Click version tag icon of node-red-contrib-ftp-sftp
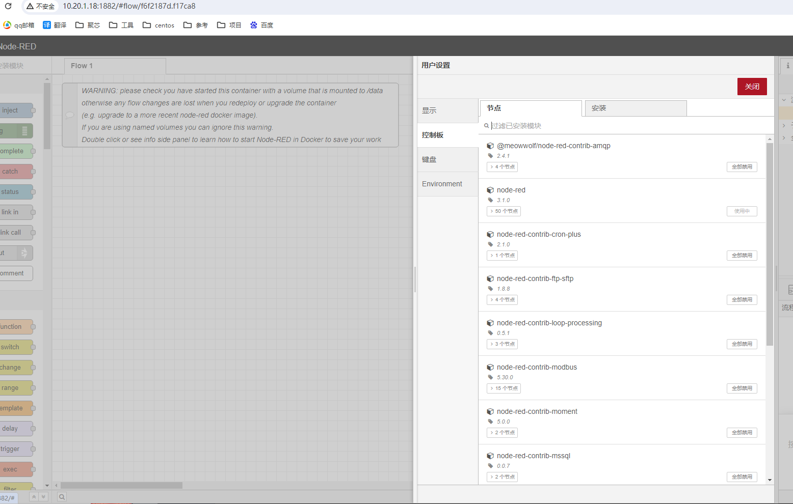793x504 pixels. (491, 289)
